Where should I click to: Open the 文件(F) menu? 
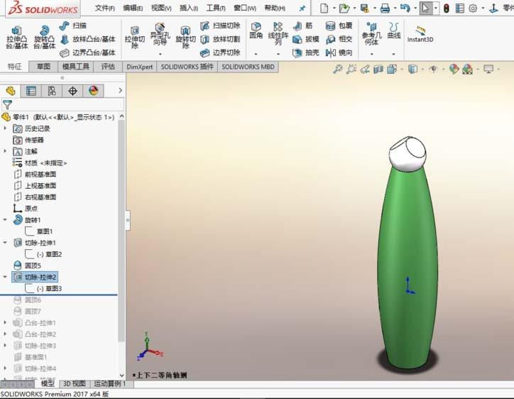[x=104, y=9]
